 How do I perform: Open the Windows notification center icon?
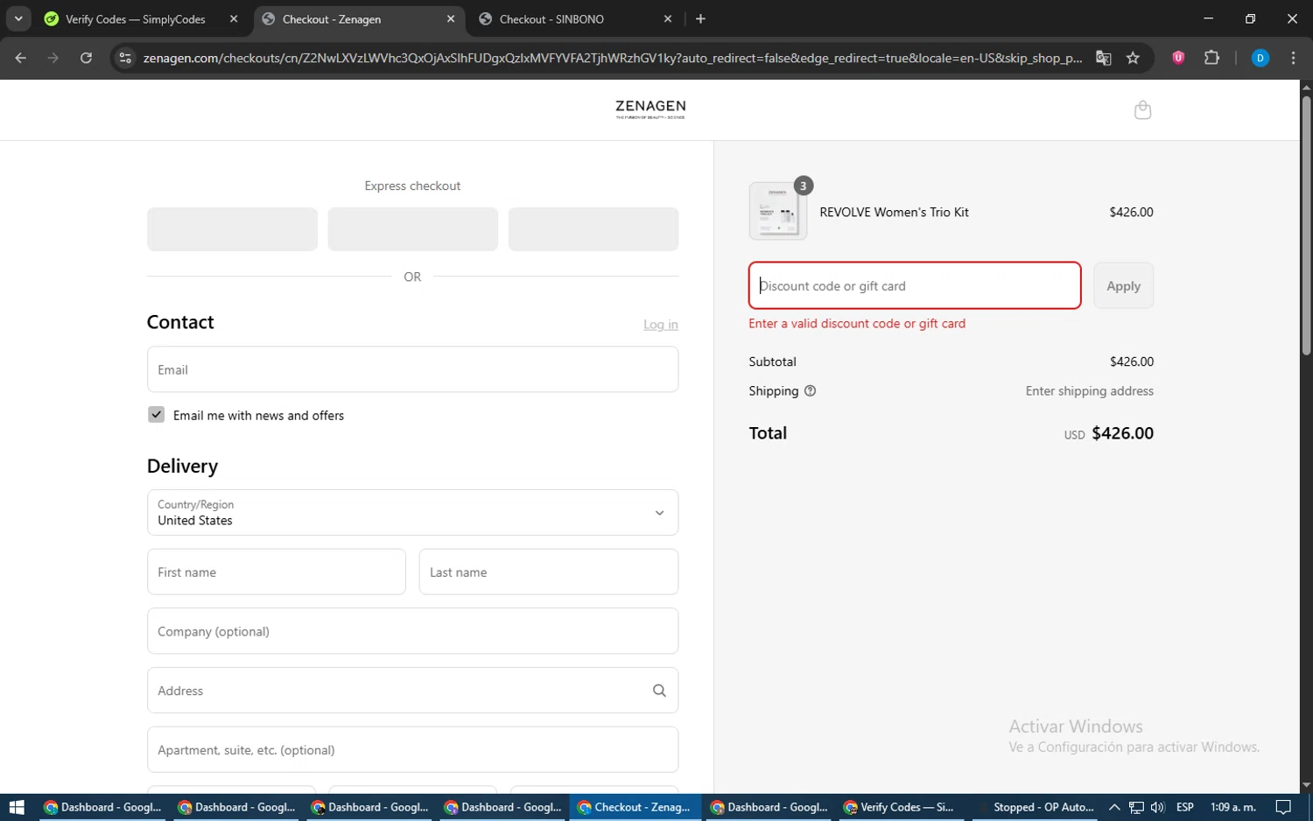[1283, 807]
